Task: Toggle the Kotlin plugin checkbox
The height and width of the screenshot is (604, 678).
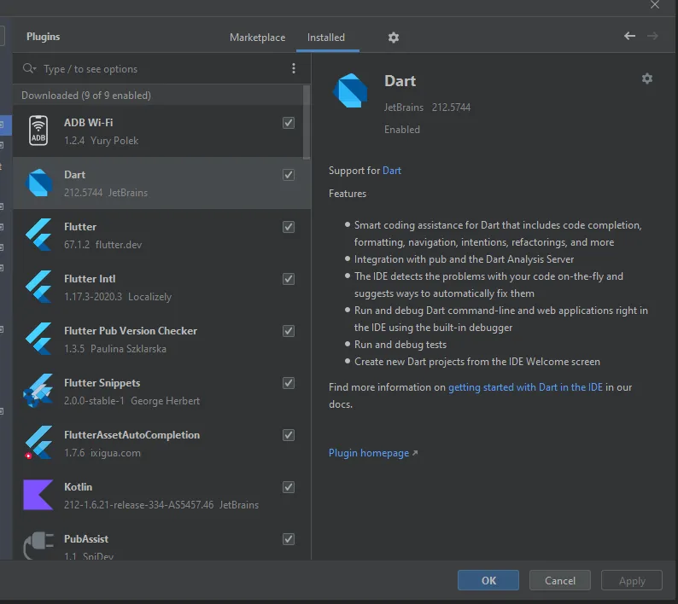Action: [x=289, y=487]
